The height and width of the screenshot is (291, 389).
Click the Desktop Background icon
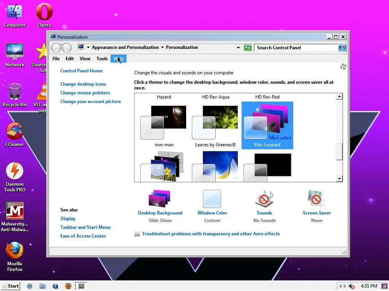click(160, 199)
